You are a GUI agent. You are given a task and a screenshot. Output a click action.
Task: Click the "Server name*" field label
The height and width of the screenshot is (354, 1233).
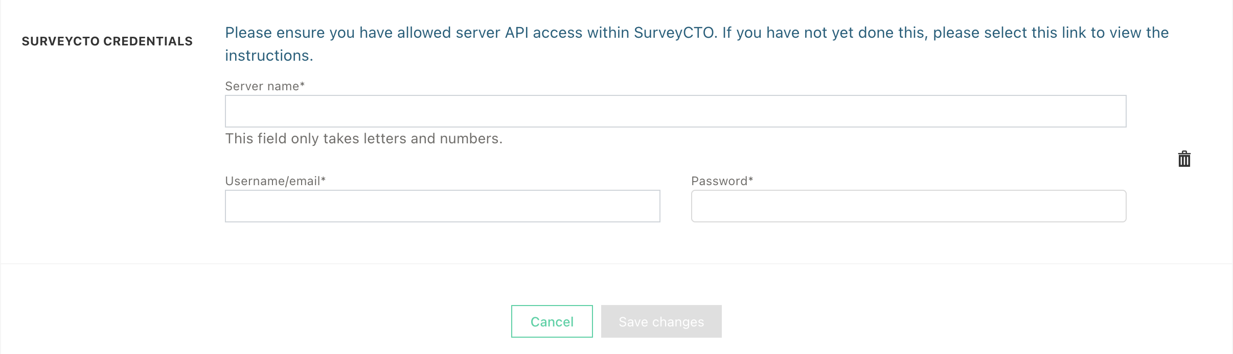point(265,86)
